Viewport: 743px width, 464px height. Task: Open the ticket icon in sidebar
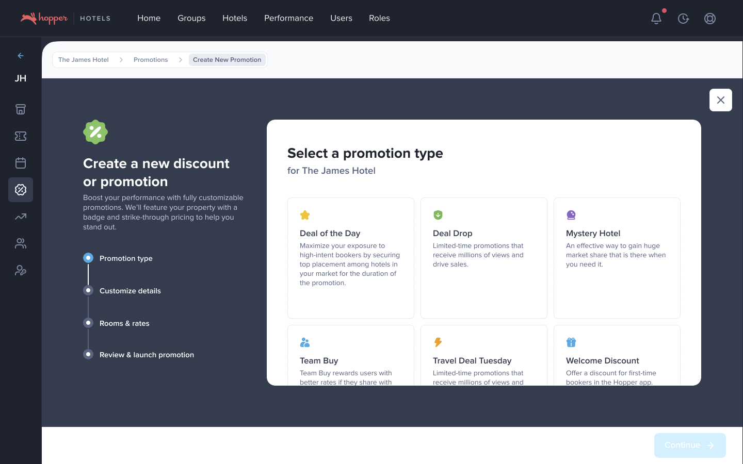21,136
